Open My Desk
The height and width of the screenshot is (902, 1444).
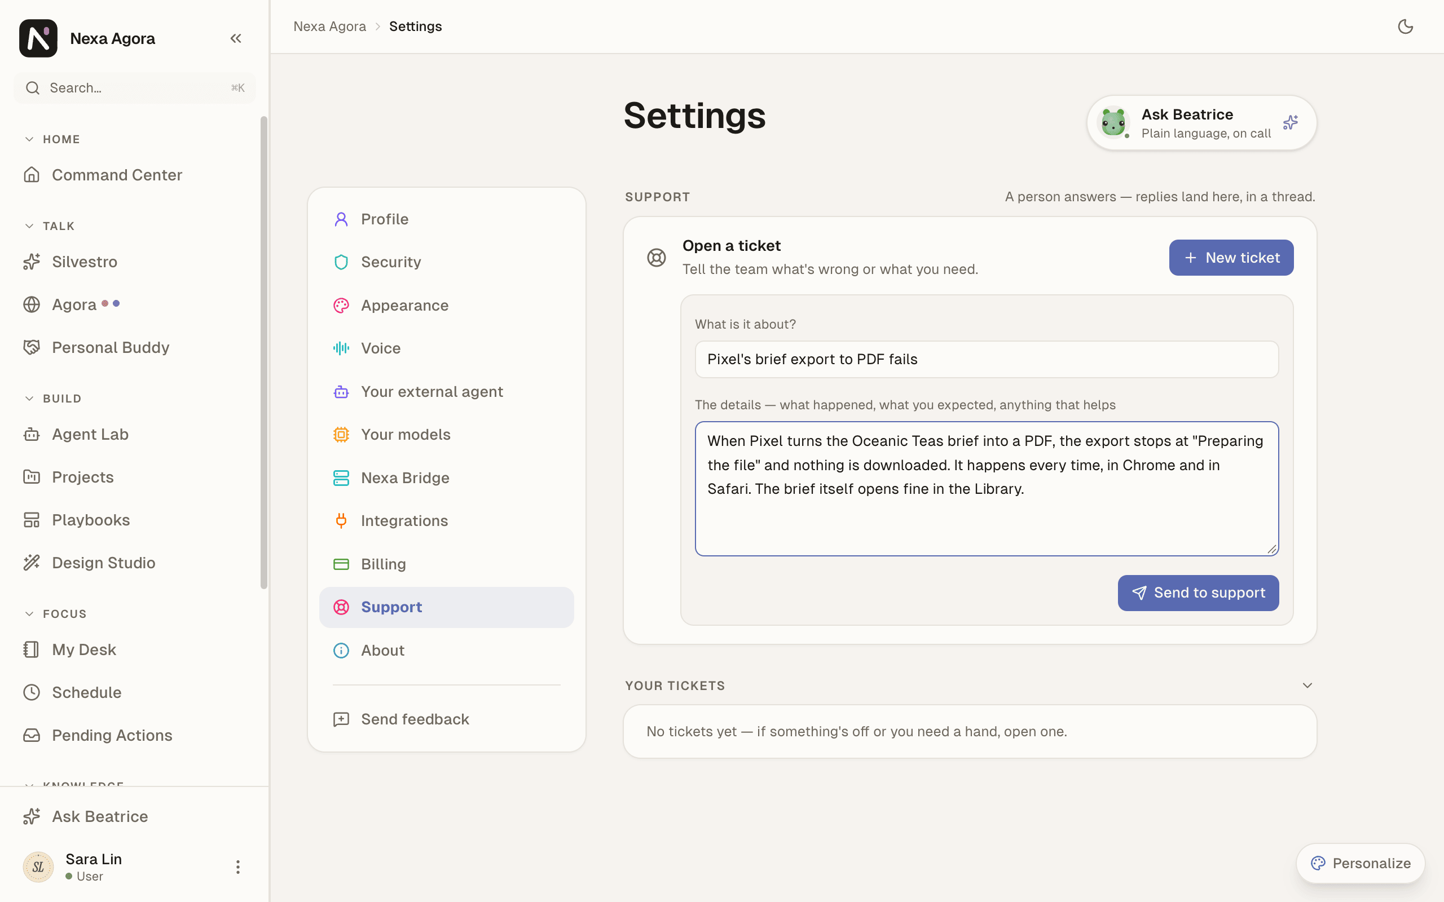pyautogui.click(x=135, y=649)
